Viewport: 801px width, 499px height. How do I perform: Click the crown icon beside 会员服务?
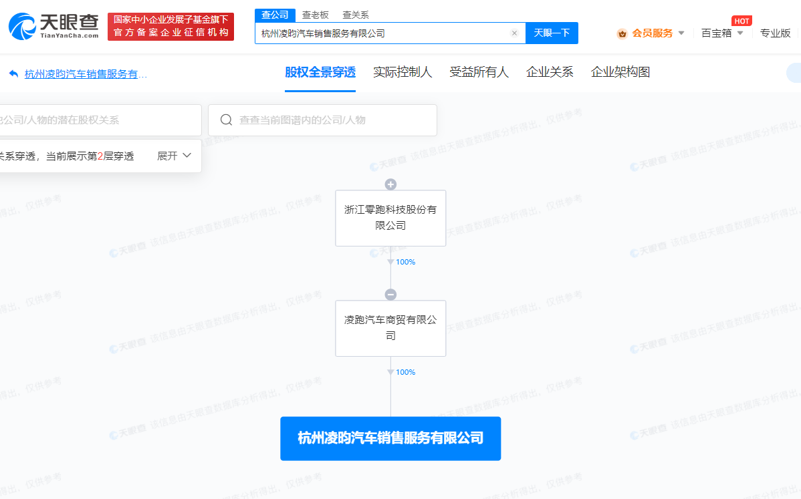pyautogui.click(x=622, y=33)
